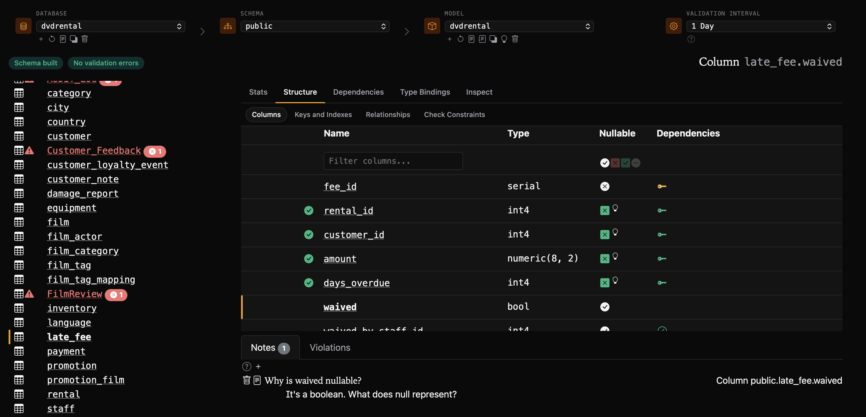Toggle nullable filter green check square

pyautogui.click(x=626, y=163)
